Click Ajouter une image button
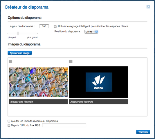 tap(19, 53)
